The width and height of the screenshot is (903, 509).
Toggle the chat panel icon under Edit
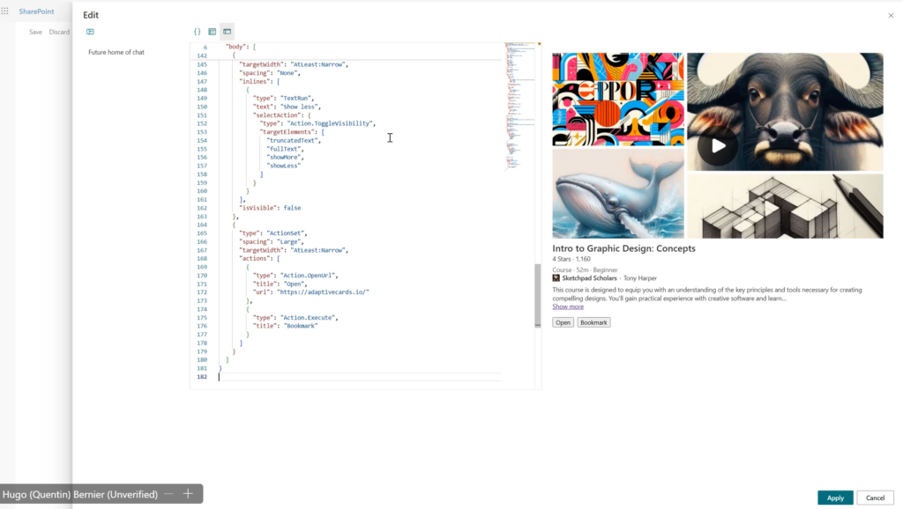(91, 32)
